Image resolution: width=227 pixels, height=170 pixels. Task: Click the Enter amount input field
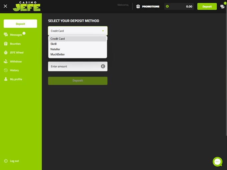[74, 66]
